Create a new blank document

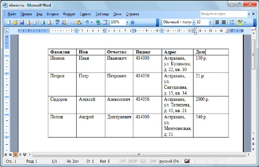[9, 22]
